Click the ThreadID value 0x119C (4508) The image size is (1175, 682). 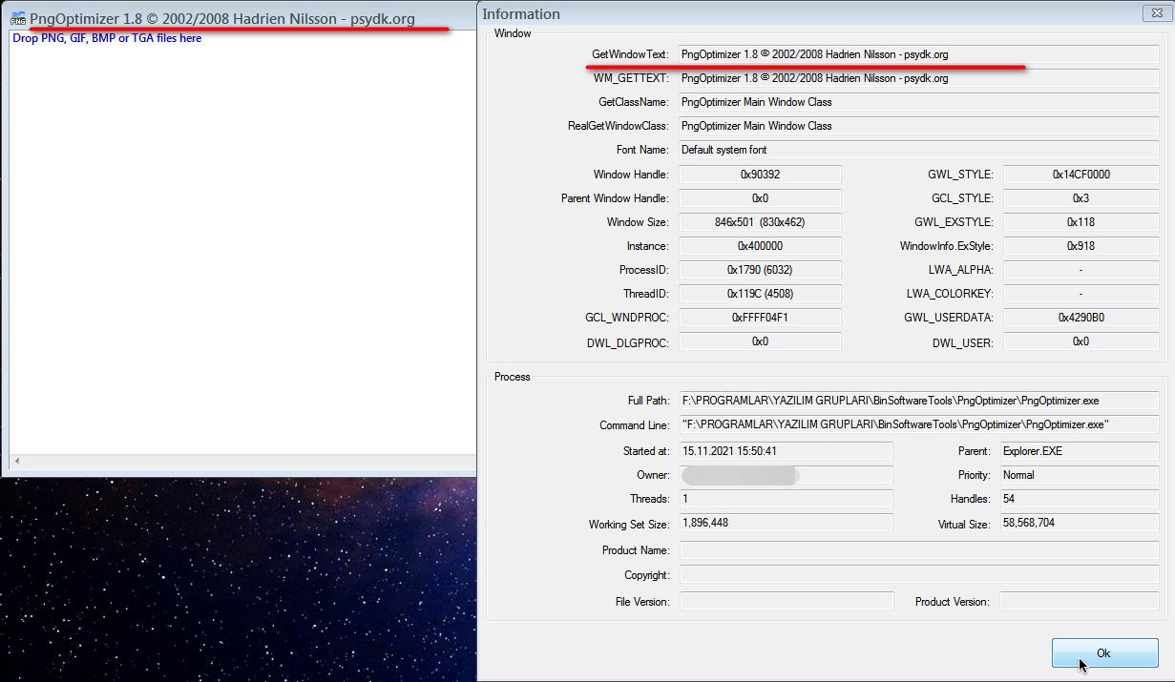point(760,294)
